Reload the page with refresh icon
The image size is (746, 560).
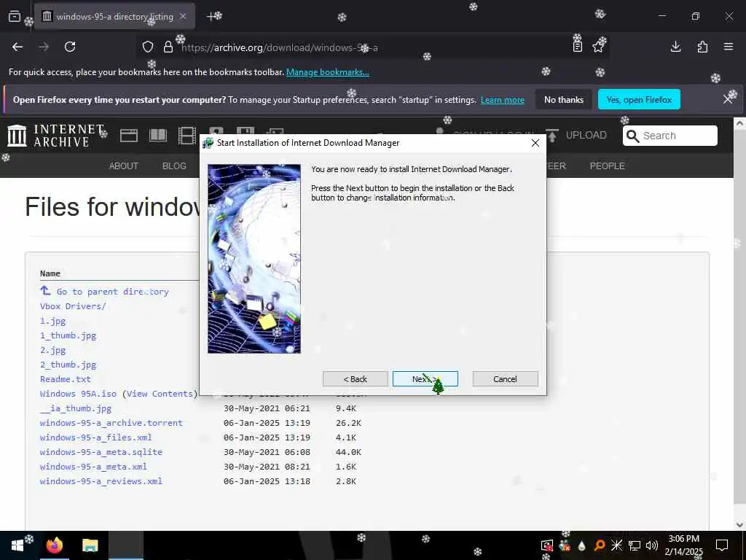click(x=70, y=47)
